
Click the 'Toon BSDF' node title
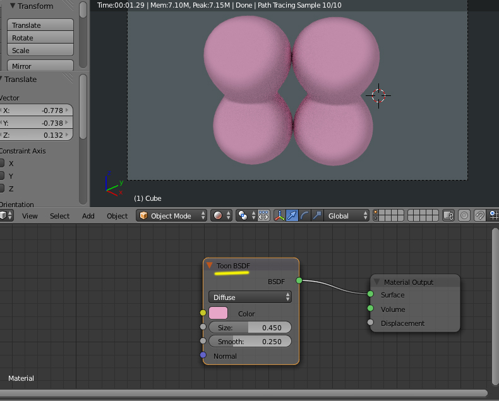coord(233,266)
